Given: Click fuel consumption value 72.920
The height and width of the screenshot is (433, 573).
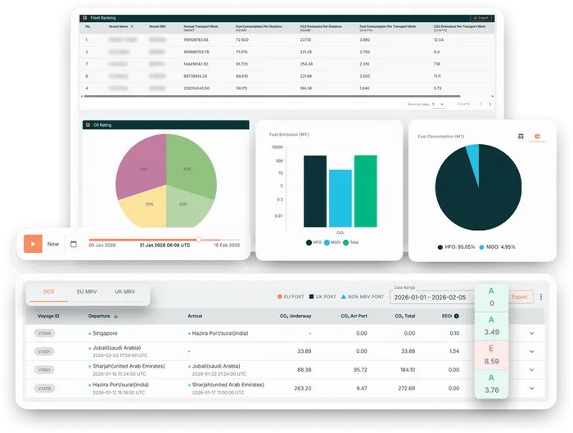Looking at the screenshot, I should pos(242,40).
